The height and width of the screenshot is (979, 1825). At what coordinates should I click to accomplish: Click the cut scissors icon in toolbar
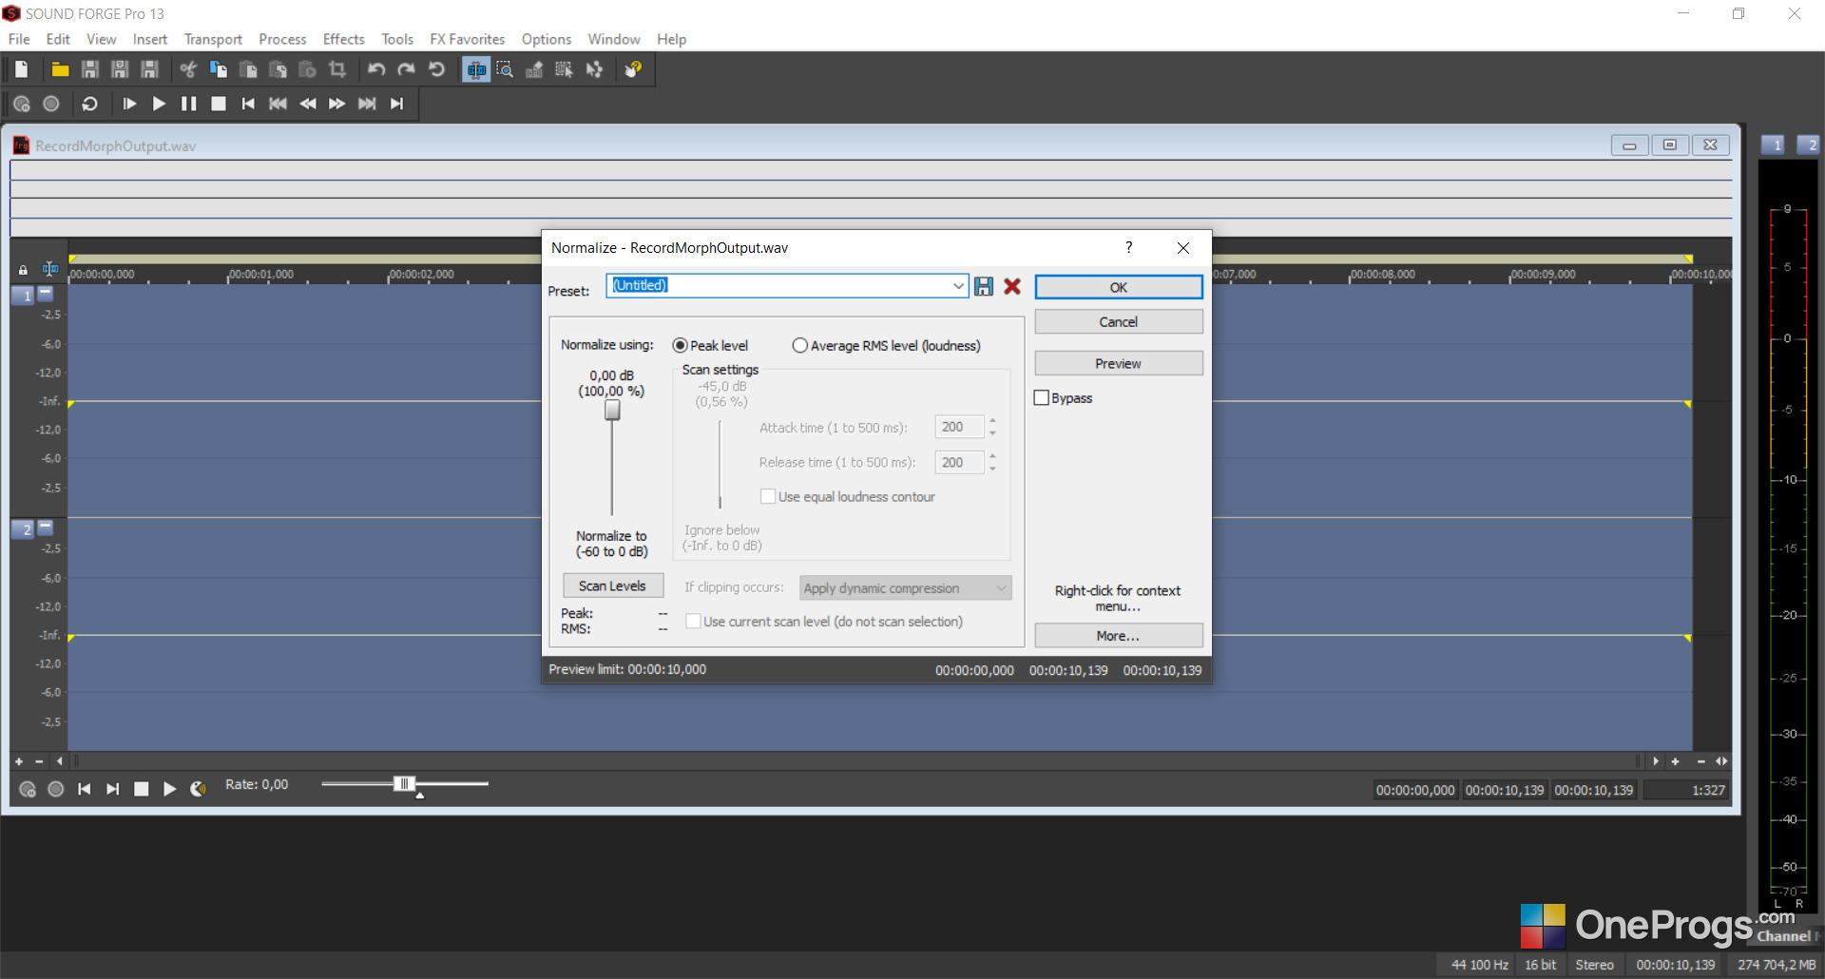pyautogui.click(x=188, y=69)
